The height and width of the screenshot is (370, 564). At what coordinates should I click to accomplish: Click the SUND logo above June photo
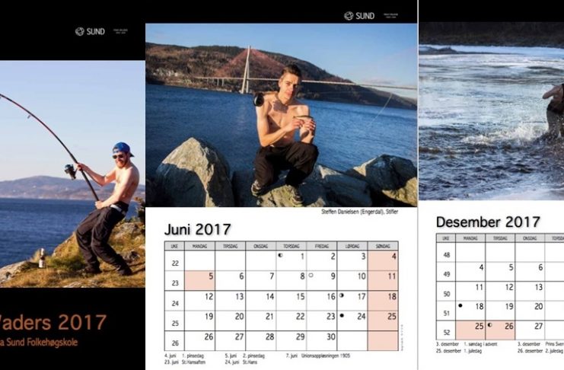coord(359,16)
